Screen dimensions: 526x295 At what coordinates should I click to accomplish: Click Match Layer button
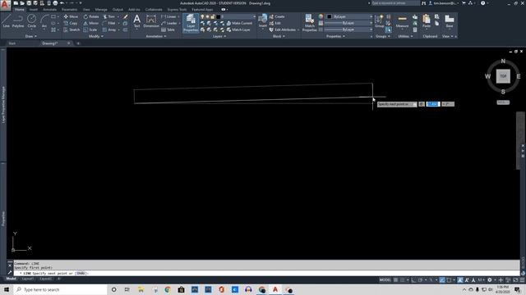coord(238,29)
